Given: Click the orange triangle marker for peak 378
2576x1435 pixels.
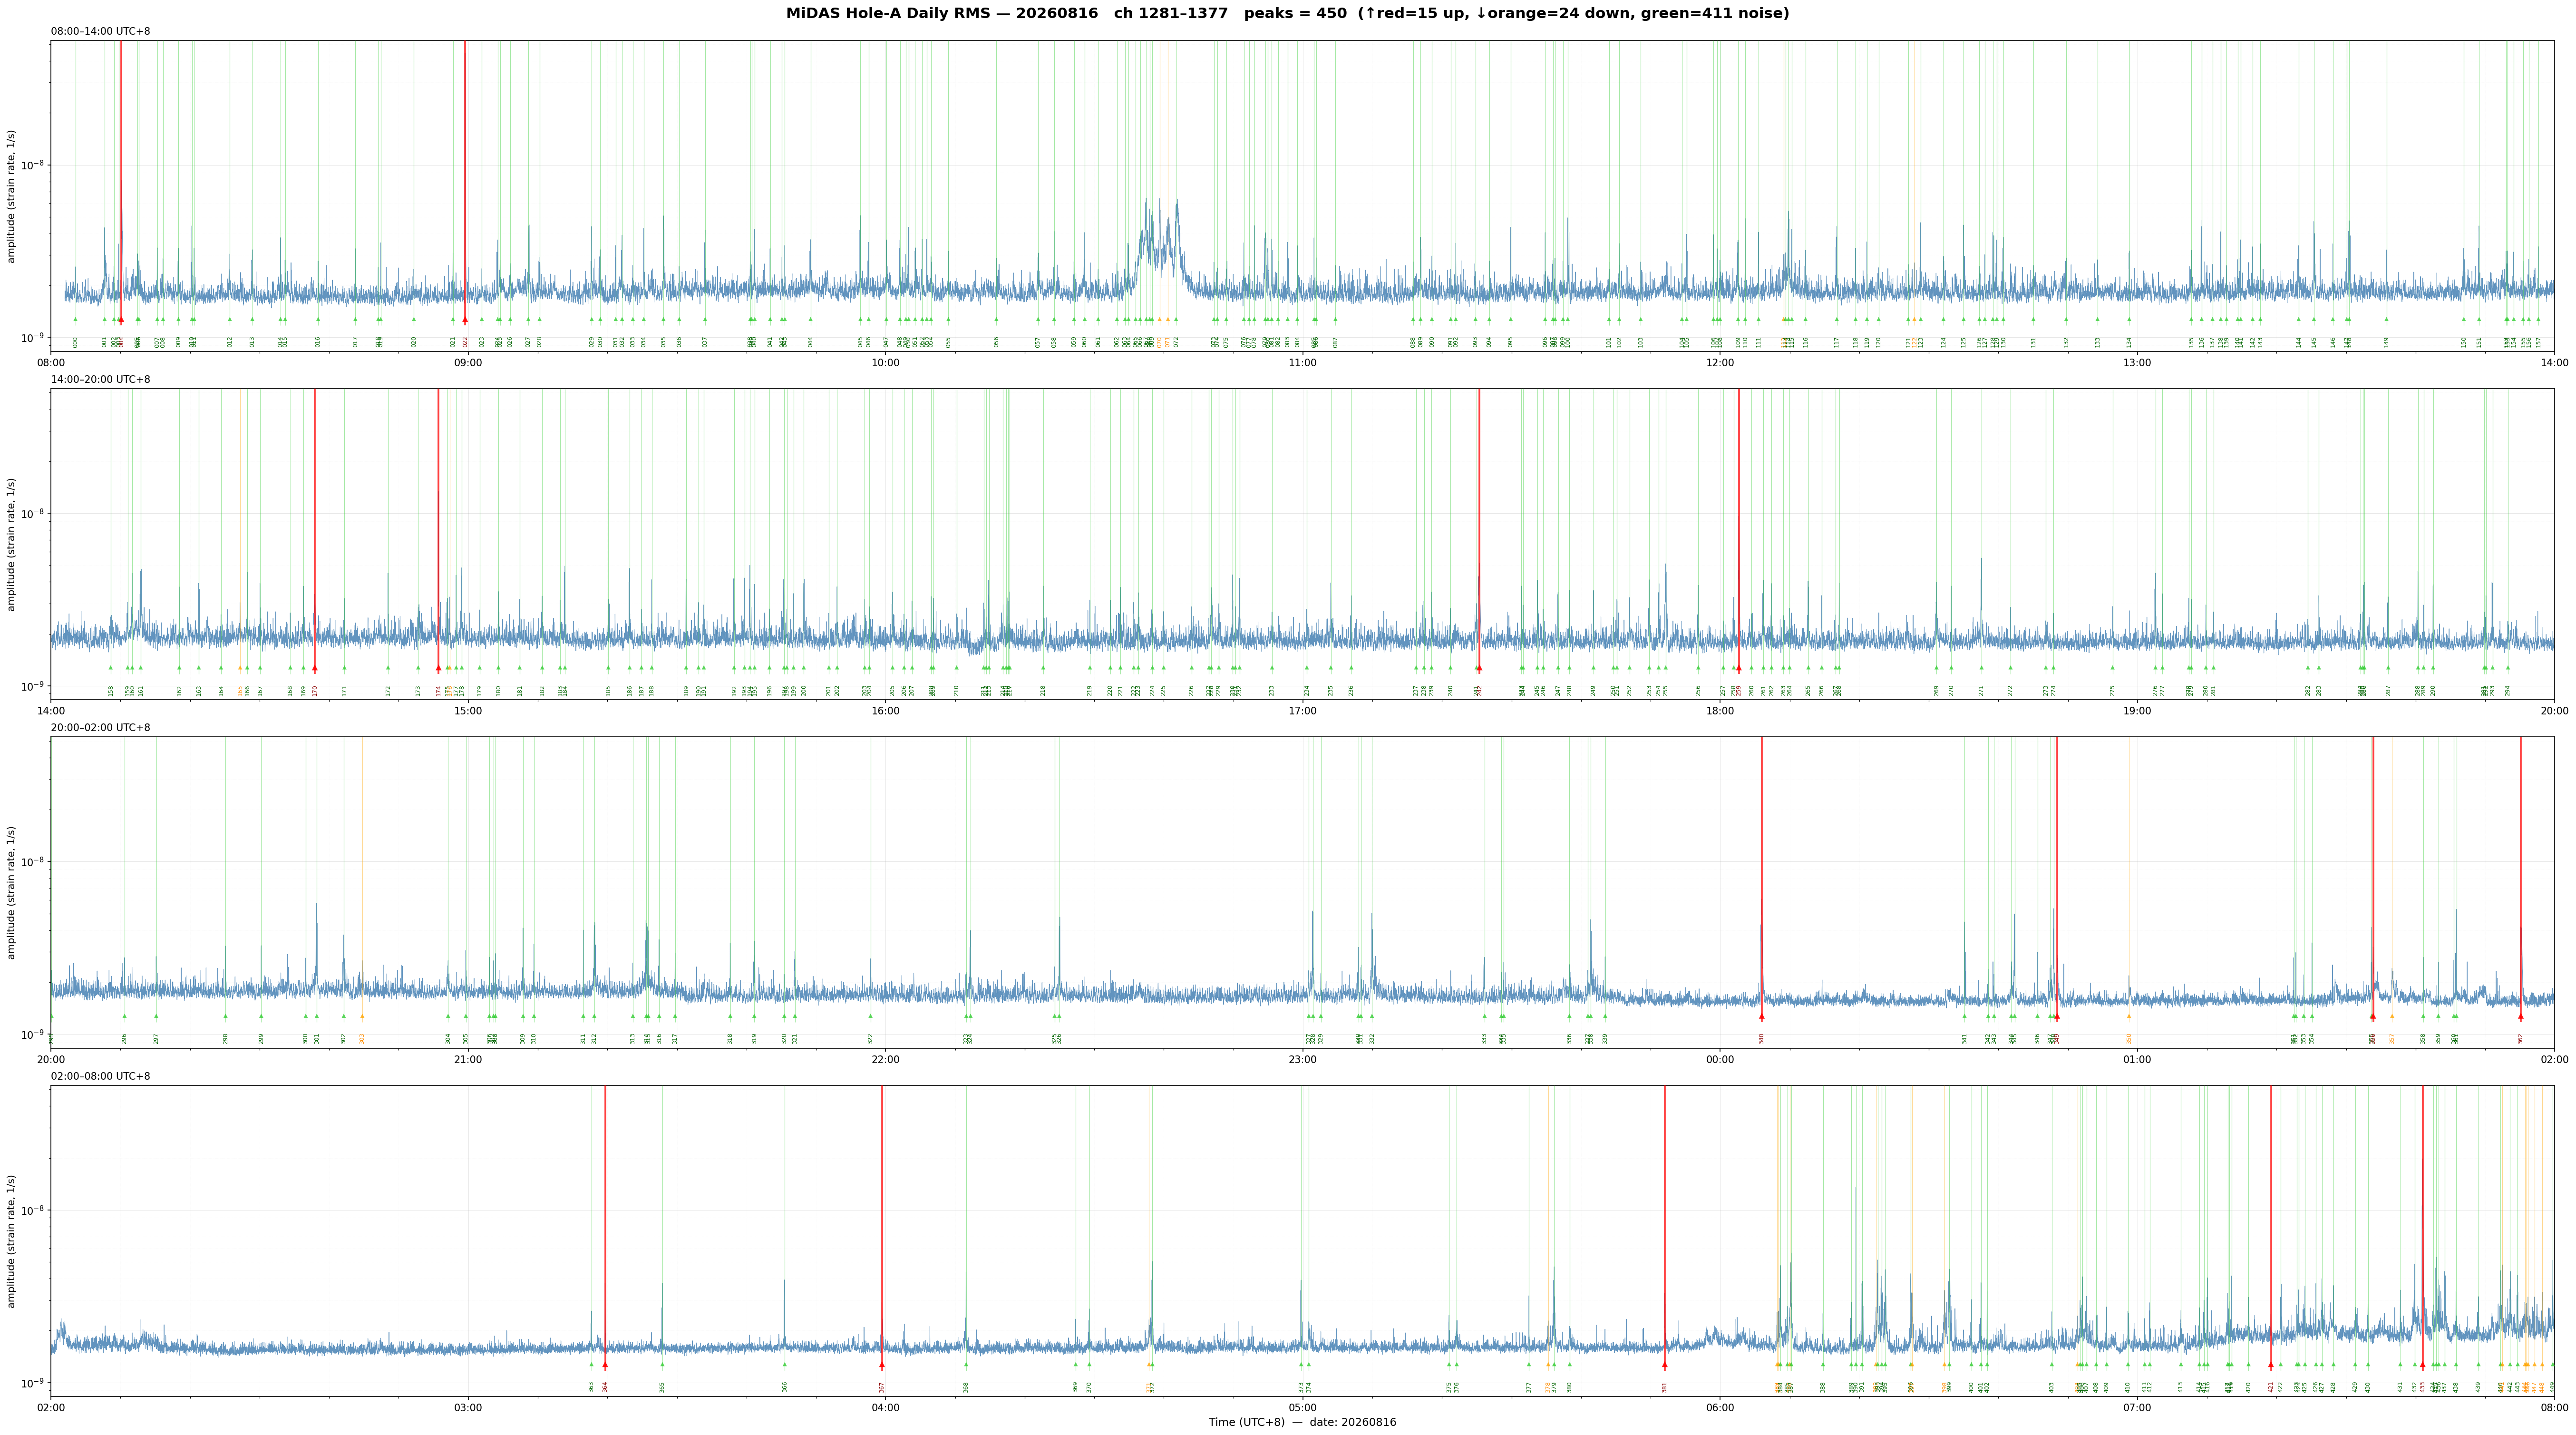Looking at the screenshot, I should pos(1548,1365).
